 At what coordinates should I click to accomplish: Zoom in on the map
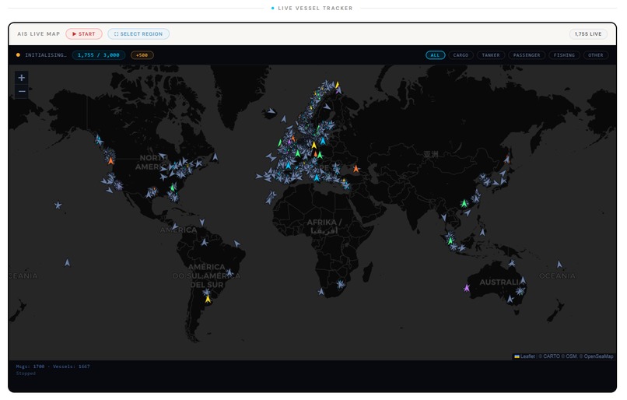pos(22,78)
